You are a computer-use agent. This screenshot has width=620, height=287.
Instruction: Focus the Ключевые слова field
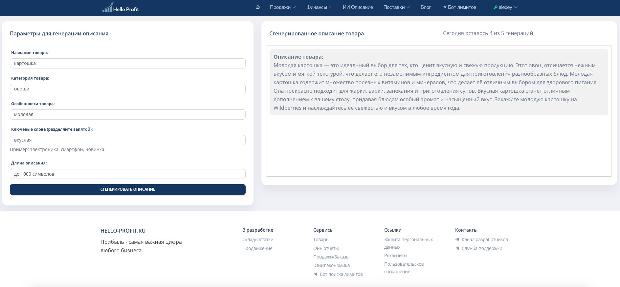[x=128, y=140]
